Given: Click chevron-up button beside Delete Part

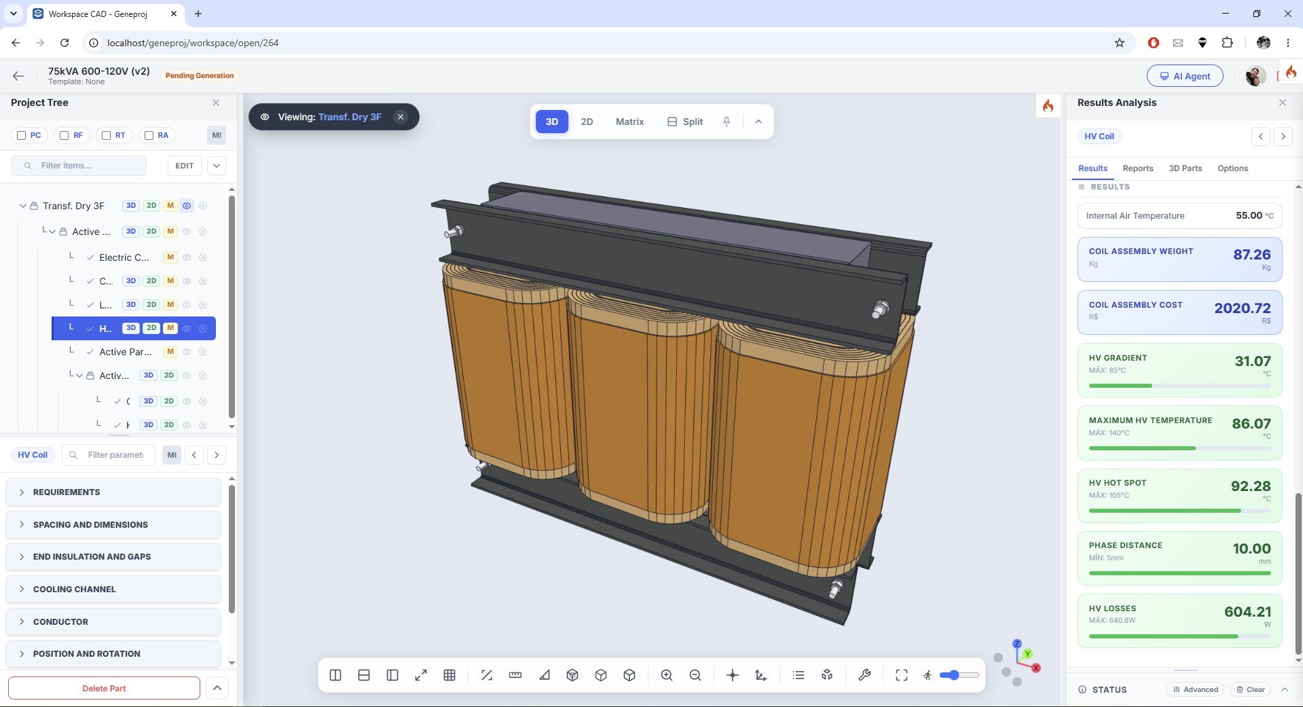Looking at the screenshot, I should tap(217, 688).
